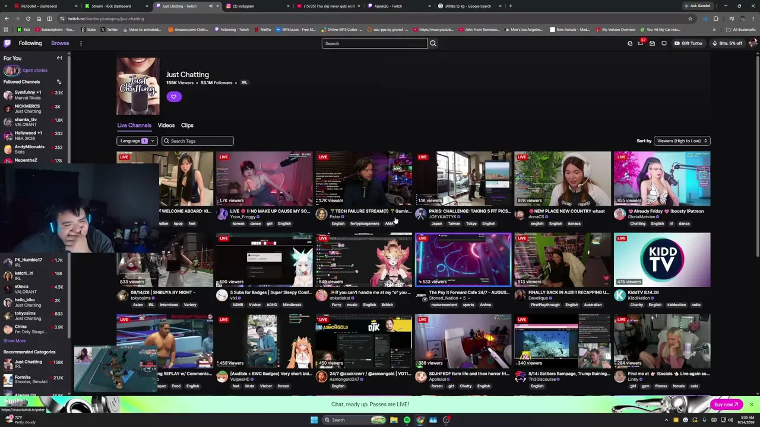This screenshot has width=760, height=427.
Task: Open the Following page
Action: [30, 43]
